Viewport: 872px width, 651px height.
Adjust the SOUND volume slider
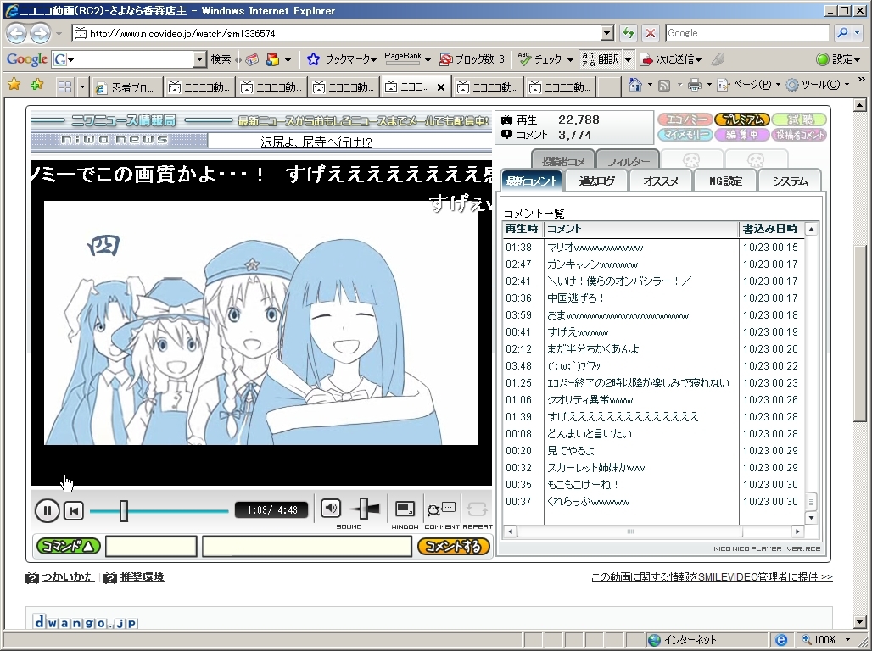click(364, 508)
